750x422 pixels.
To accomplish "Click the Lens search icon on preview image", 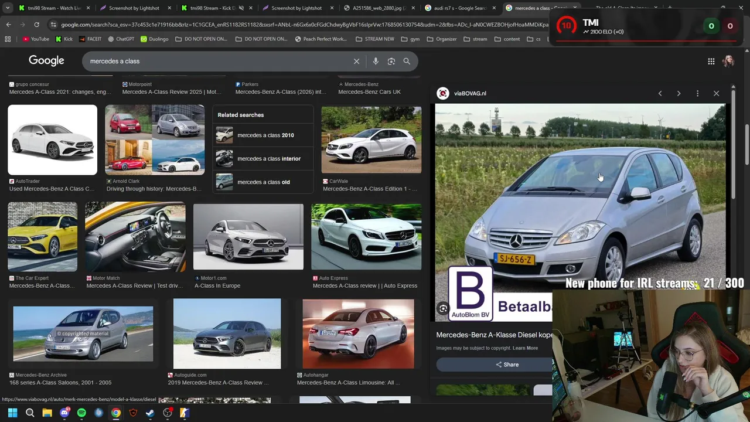I will [444, 308].
